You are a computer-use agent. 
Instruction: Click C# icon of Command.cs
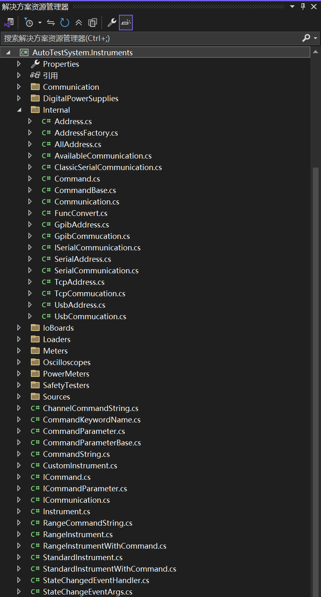click(x=47, y=179)
